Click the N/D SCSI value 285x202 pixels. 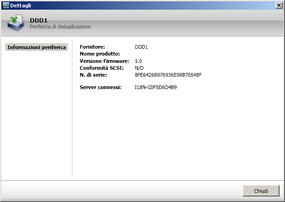(139, 68)
